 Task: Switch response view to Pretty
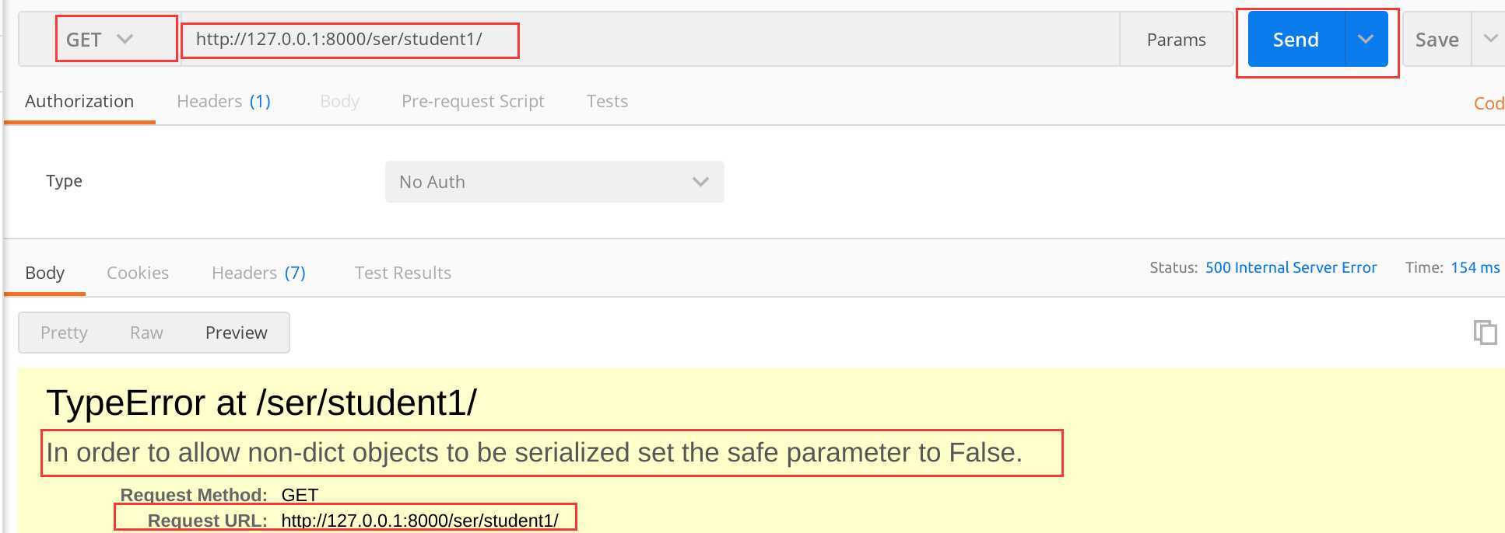pyautogui.click(x=64, y=333)
